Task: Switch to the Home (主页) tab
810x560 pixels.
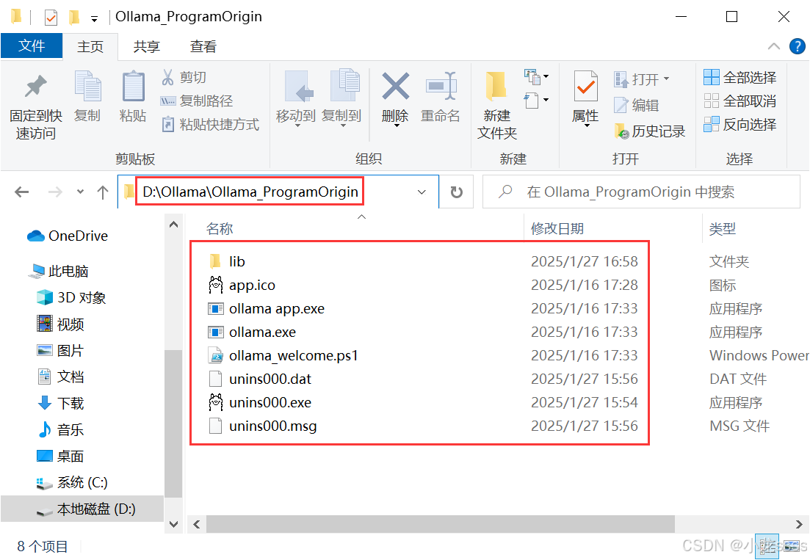Action: click(90, 46)
